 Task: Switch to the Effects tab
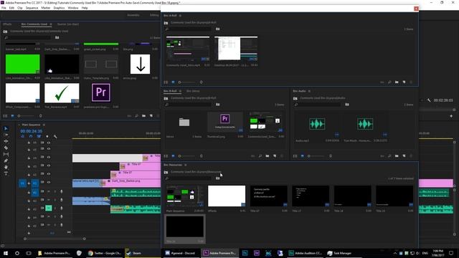(7, 24)
